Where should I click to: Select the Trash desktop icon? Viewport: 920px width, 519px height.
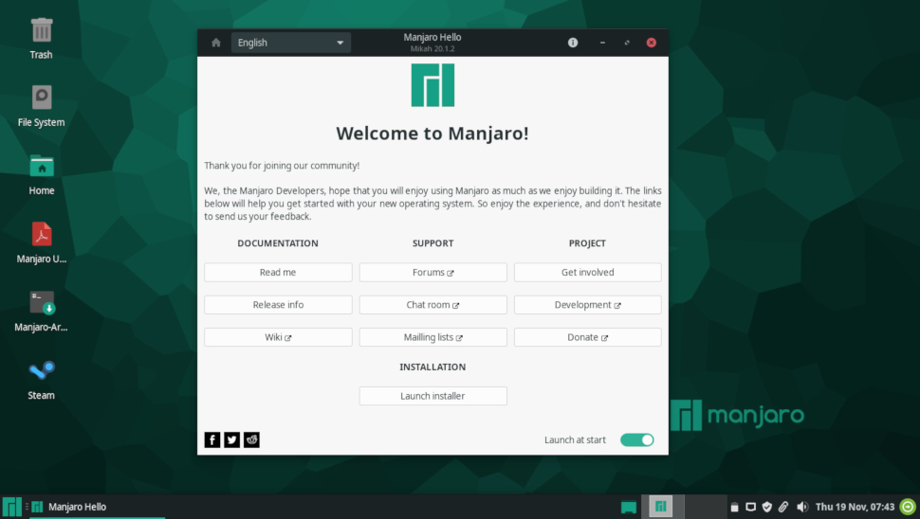tap(41, 39)
